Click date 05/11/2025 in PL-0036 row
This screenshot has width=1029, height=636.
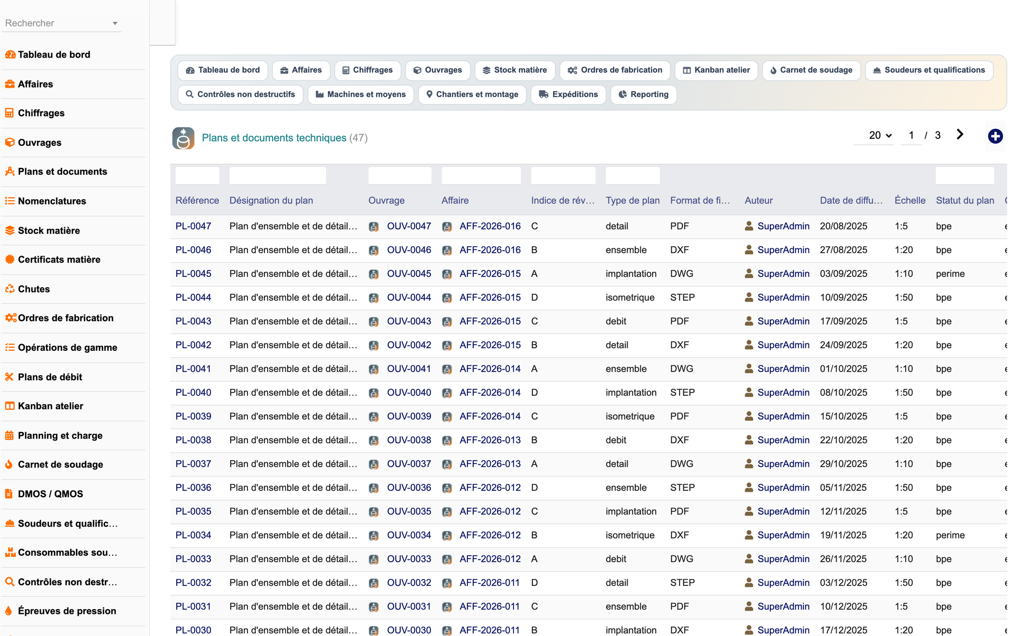coord(843,488)
